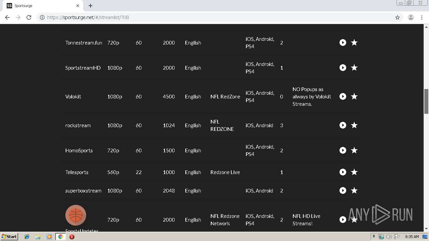Open the volume tray icon

point(389,237)
